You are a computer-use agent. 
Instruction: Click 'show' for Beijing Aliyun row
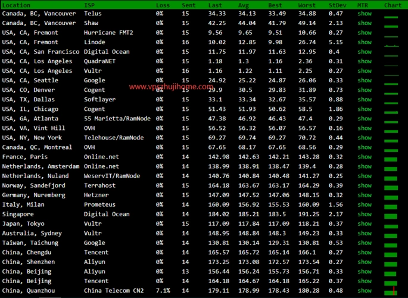coord(364,271)
